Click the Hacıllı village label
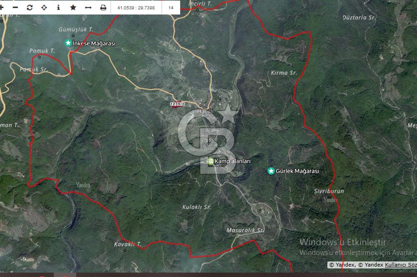 coord(205,111)
